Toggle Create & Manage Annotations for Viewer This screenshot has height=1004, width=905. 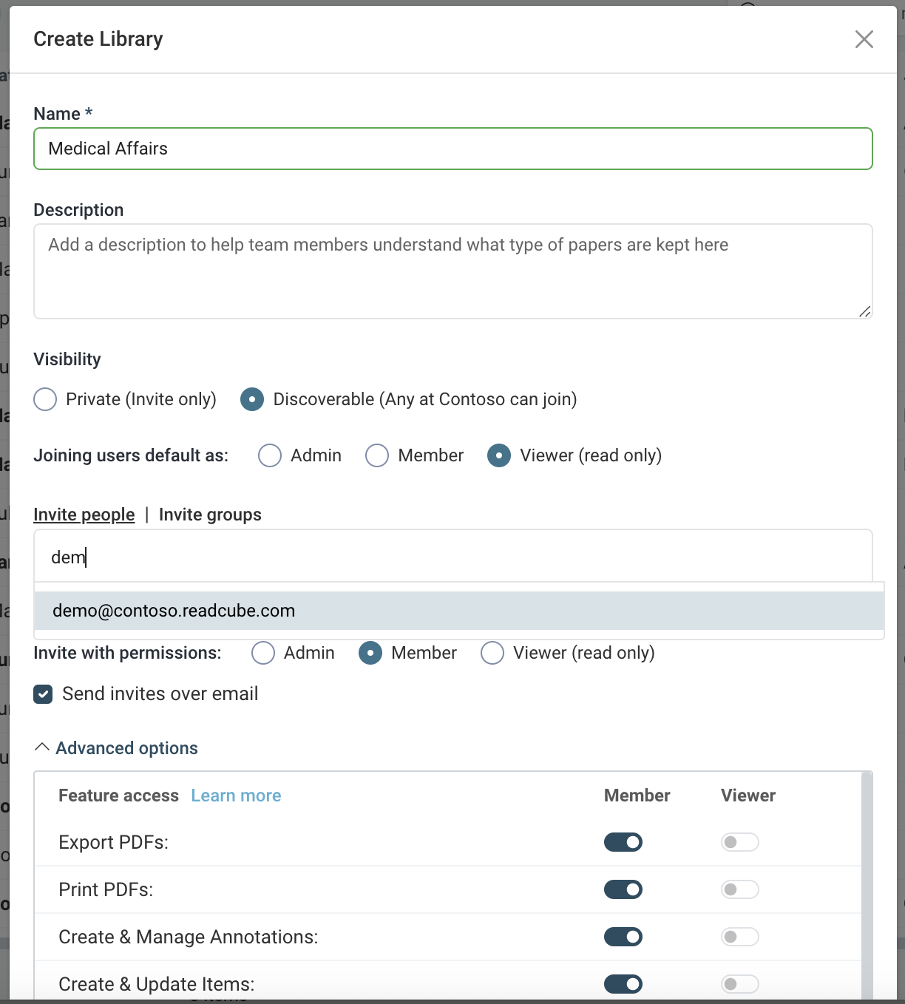tap(740, 937)
